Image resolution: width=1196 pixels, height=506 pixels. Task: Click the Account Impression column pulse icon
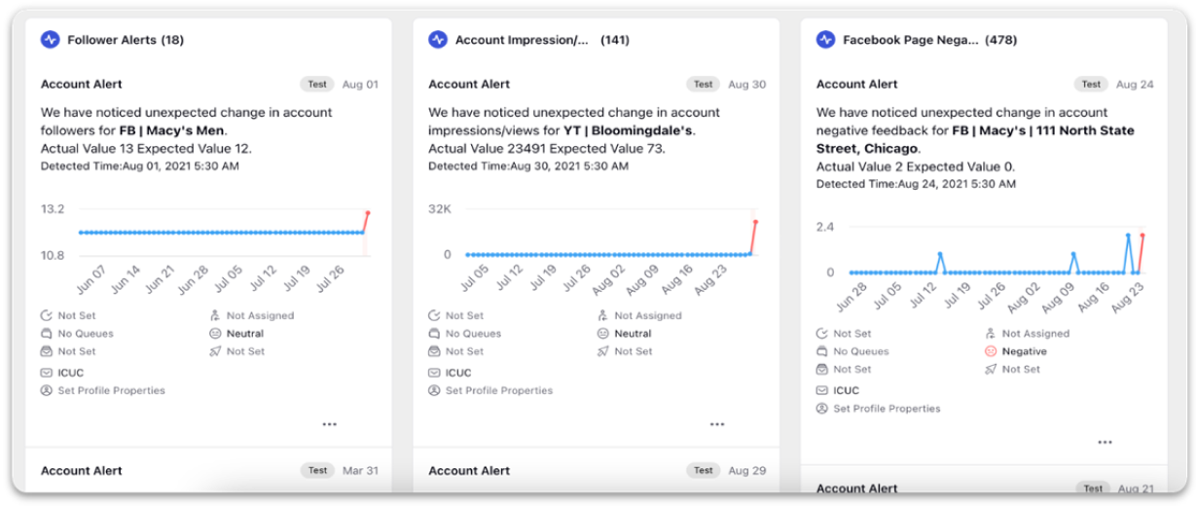(438, 40)
